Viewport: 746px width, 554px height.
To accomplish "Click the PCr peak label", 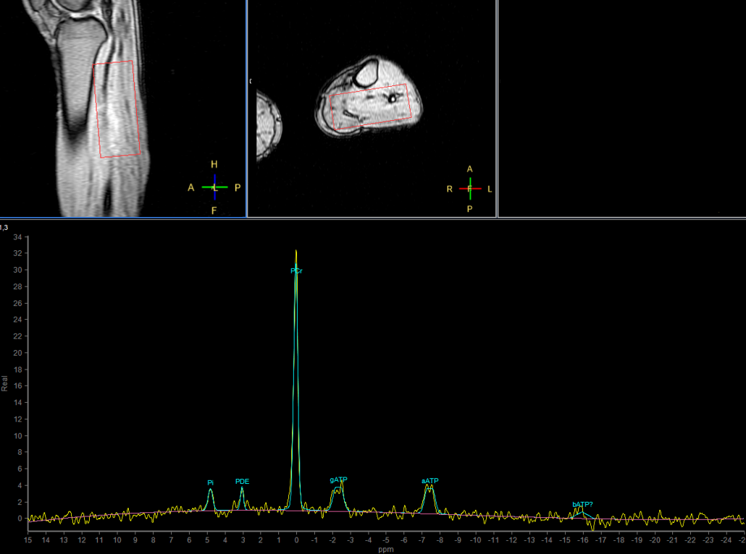I will point(296,271).
